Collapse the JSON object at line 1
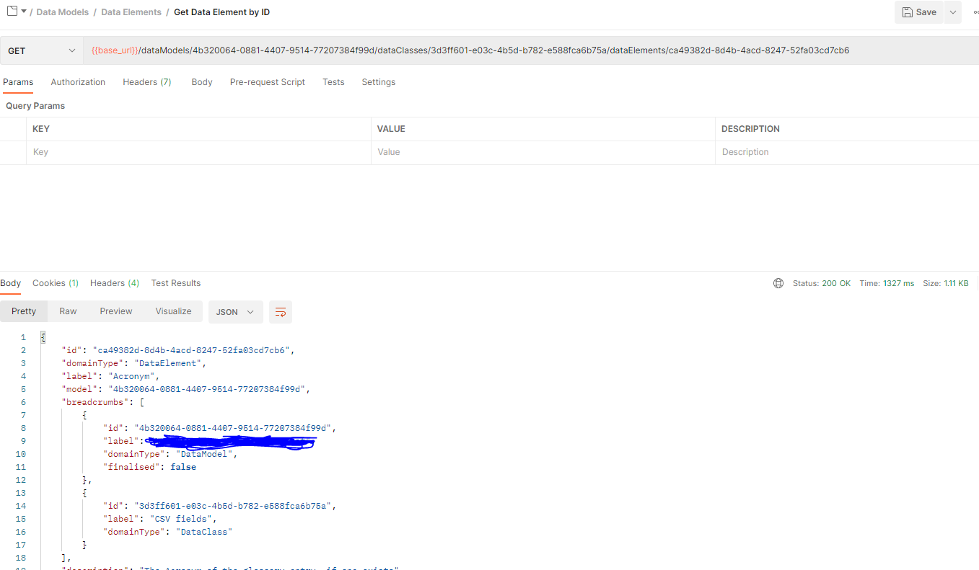 [42, 337]
